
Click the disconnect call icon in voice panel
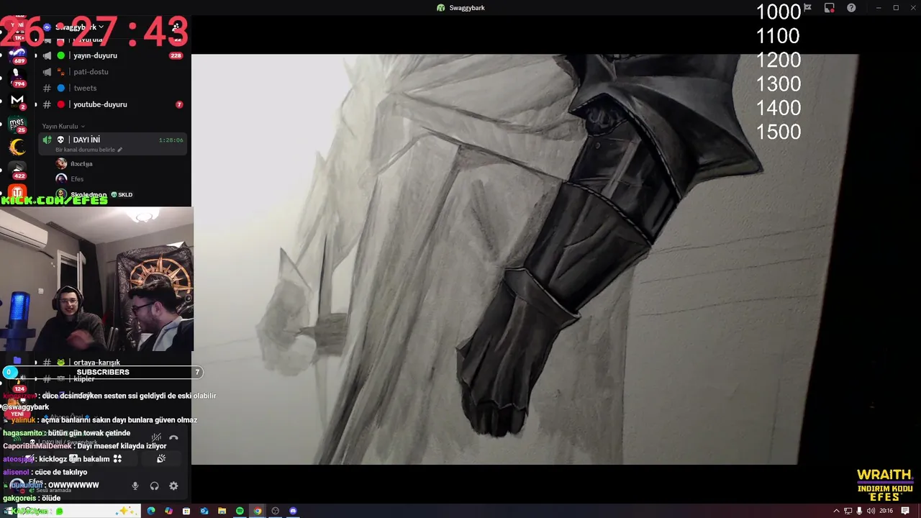[173, 437]
